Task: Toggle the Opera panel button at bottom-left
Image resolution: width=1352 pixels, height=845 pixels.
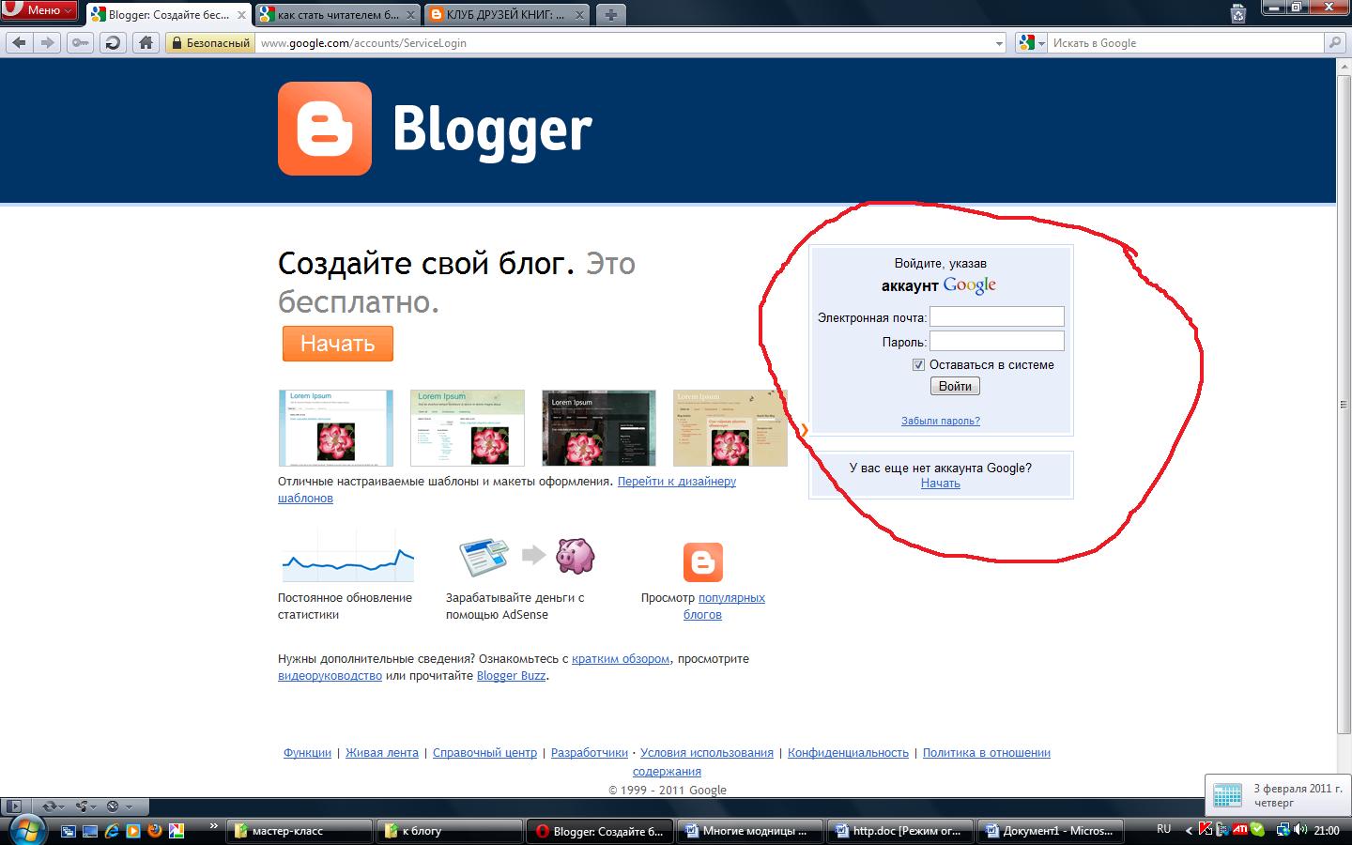Action: tap(13, 807)
